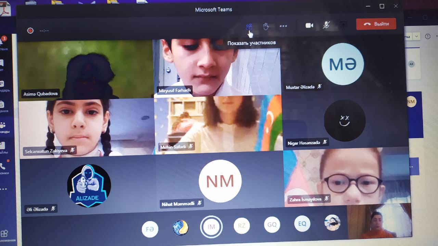Viewport: 438px width, 246px height.
Task: Click the photo avatar beside EQ
Action: point(332,223)
